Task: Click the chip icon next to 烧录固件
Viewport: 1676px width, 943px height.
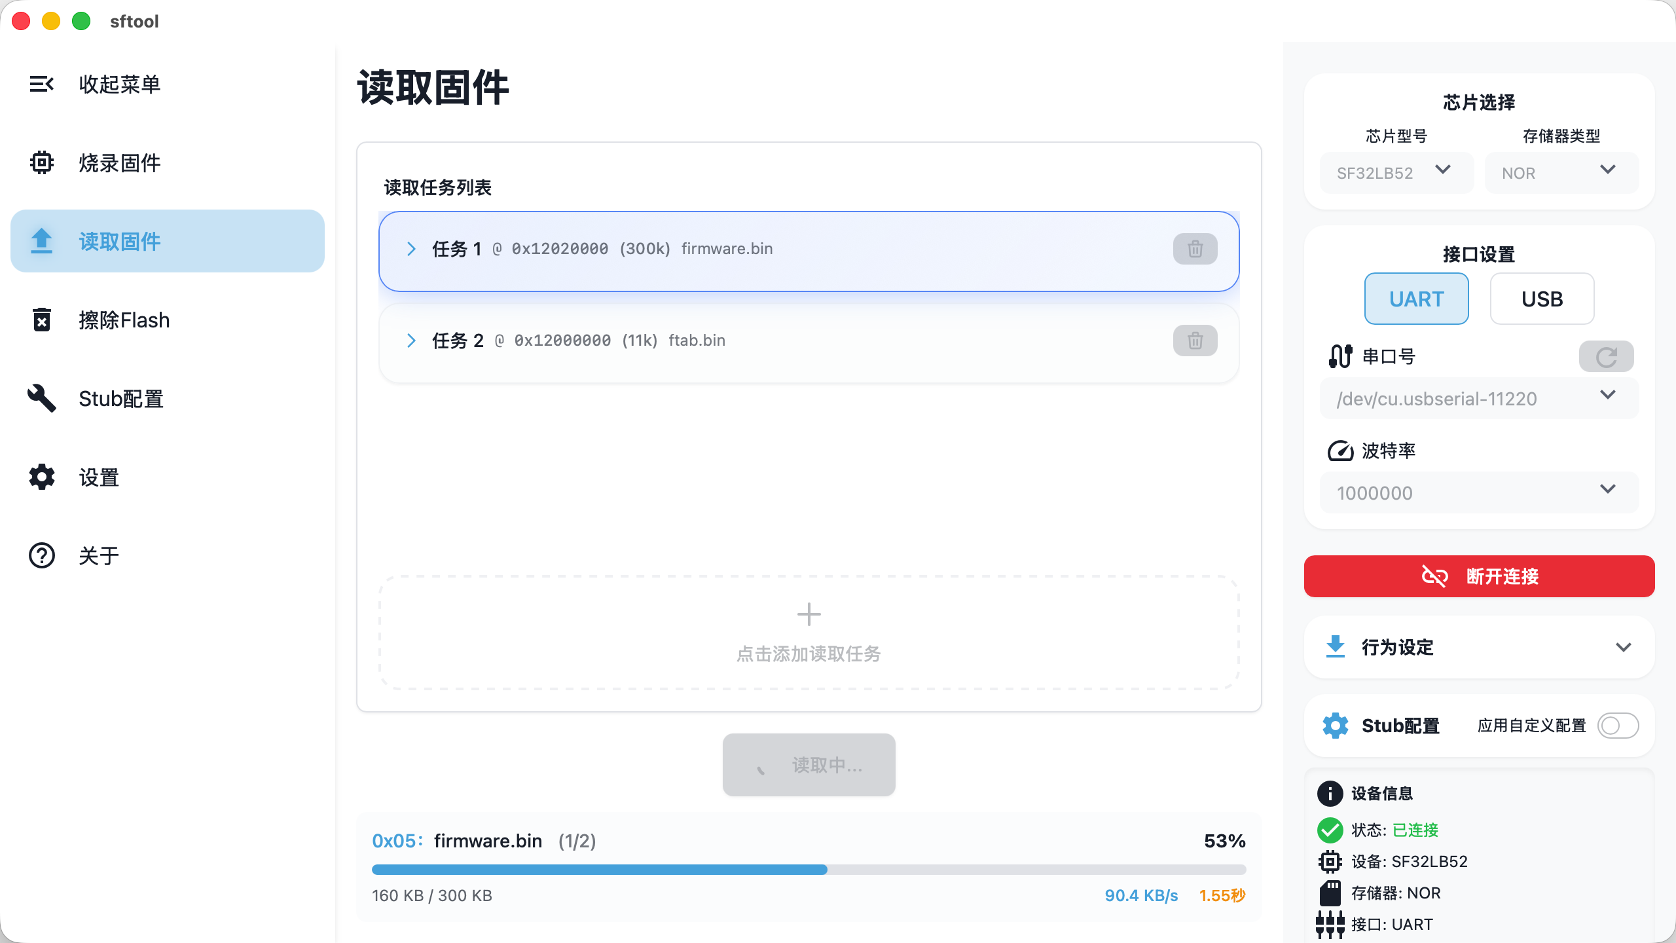Action: pyautogui.click(x=41, y=162)
